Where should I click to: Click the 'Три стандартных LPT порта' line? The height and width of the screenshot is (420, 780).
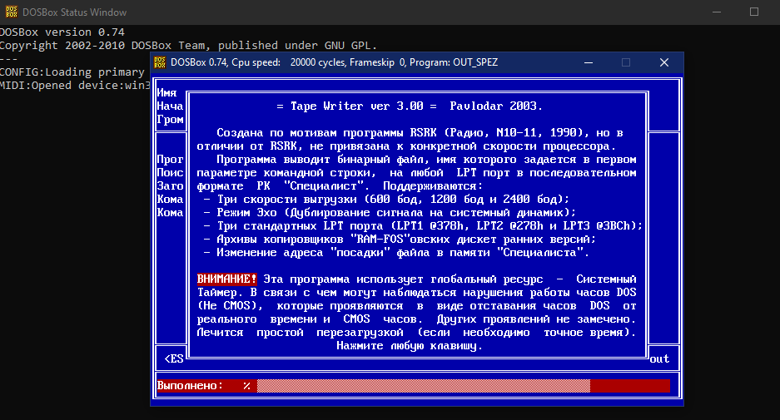(424, 225)
